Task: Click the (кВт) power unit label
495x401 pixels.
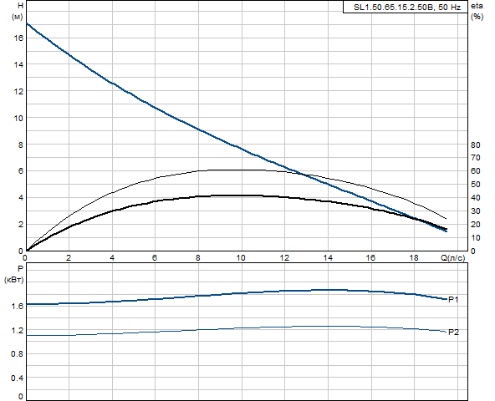Action: (x=14, y=280)
